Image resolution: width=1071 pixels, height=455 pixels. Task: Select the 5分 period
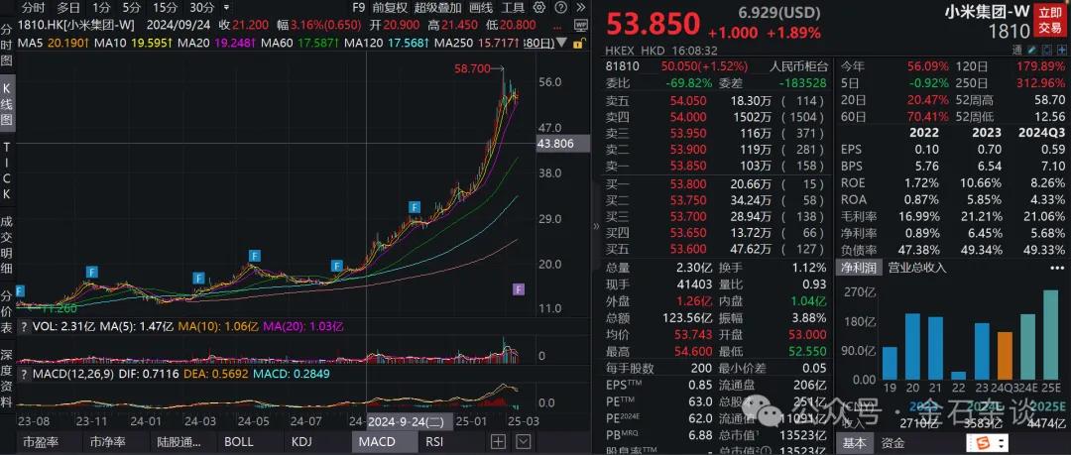[131, 8]
